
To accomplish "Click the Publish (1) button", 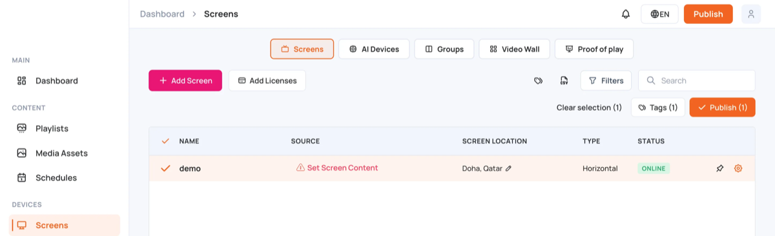I will point(722,108).
